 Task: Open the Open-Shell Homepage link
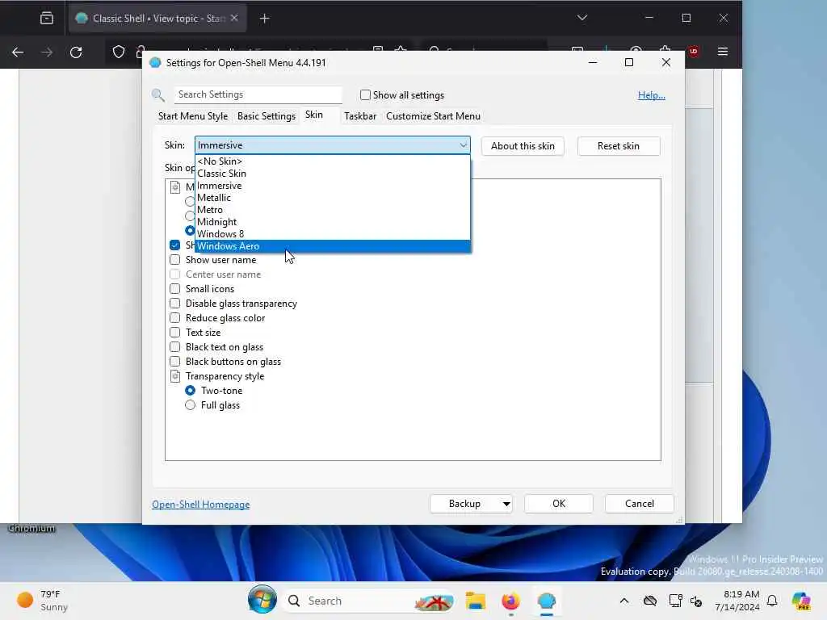(x=201, y=505)
